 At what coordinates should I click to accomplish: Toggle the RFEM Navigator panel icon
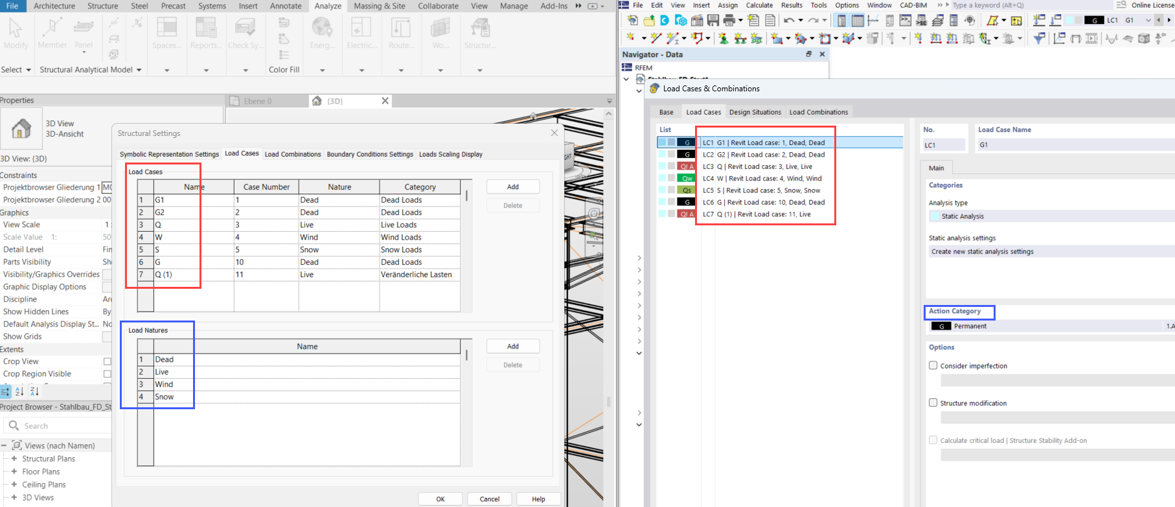pyautogui.click(x=841, y=20)
